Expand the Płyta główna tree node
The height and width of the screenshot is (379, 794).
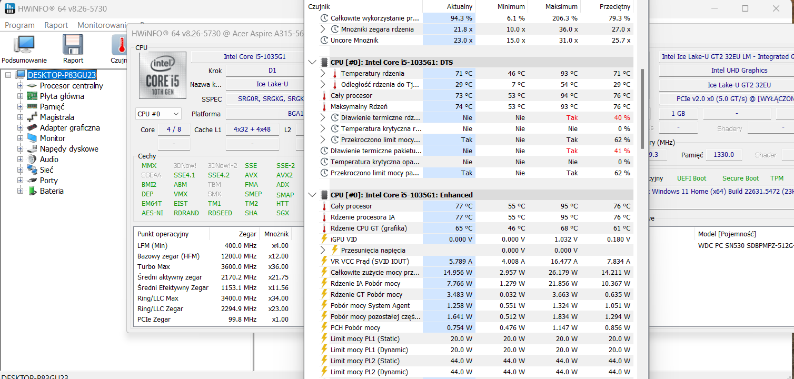(x=20, y=96)
